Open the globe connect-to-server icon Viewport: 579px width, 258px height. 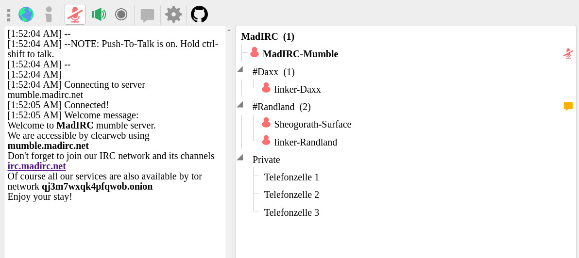(x=26, y=15)
